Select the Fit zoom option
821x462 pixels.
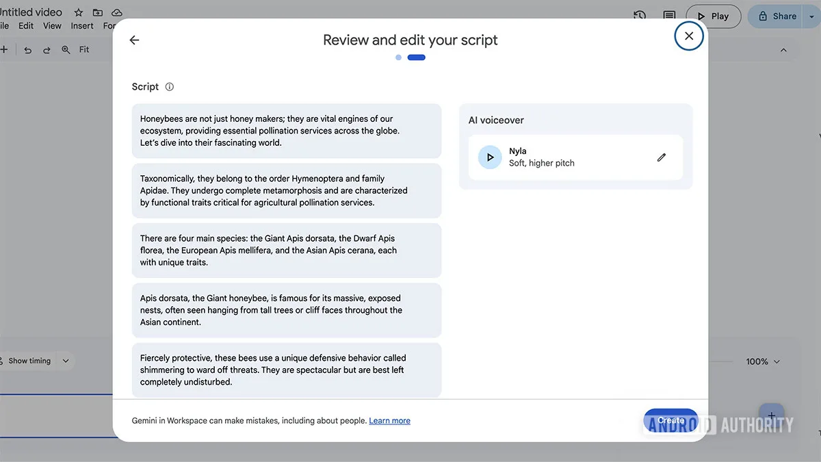pos(84,50)
